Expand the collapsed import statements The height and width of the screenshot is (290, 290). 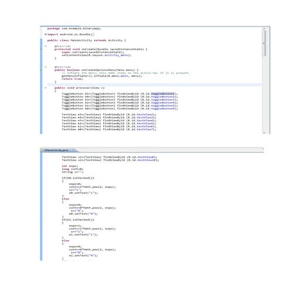click(46, 34)
